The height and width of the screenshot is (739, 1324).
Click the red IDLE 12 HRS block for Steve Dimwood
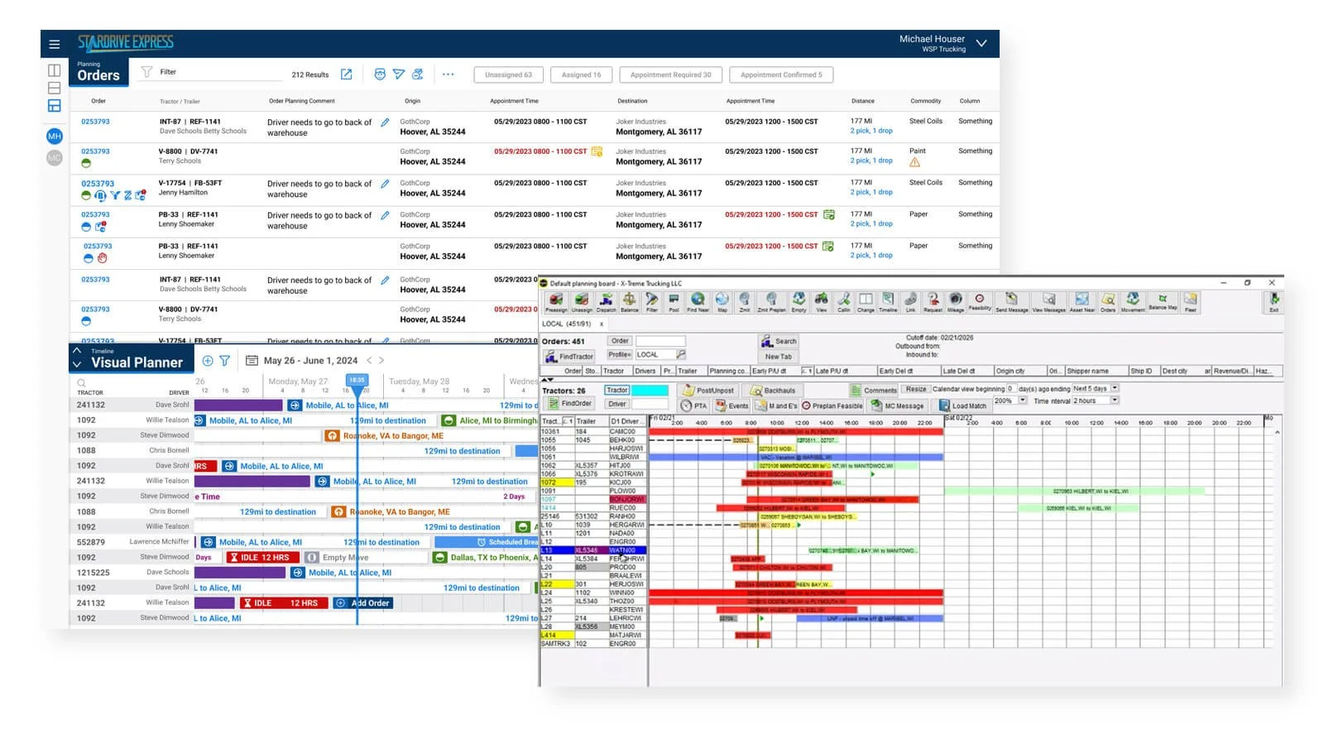[x=265, y=557]
